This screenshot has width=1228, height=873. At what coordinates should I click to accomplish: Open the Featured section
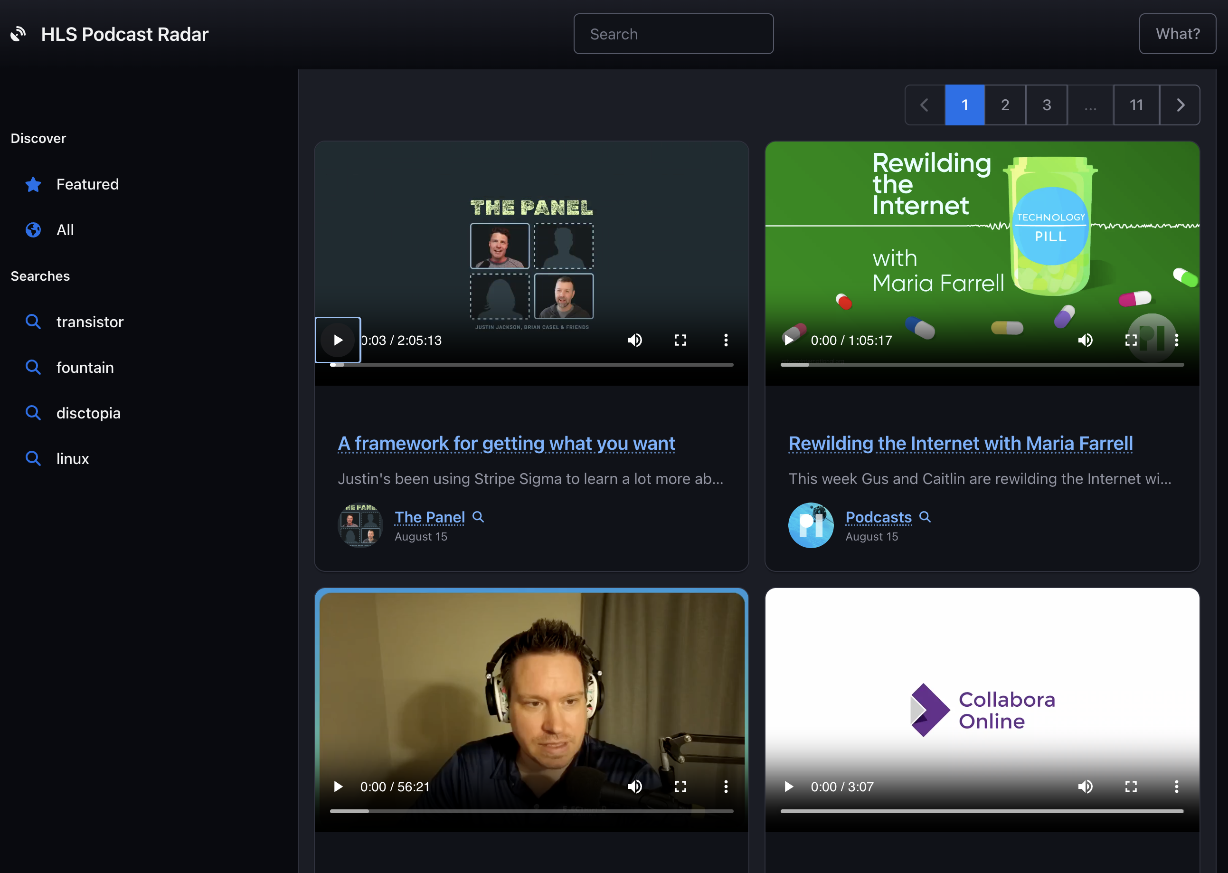(x=87, y=184)
